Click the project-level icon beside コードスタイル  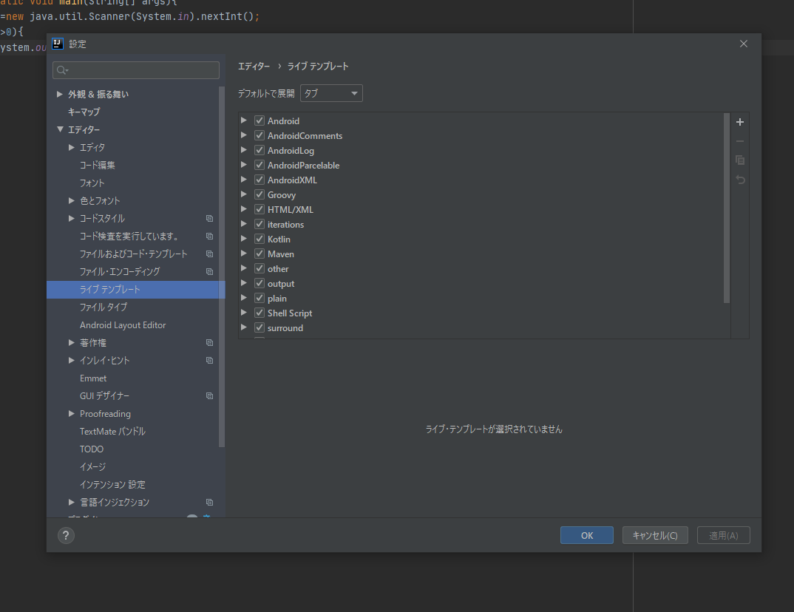click(x=209, y=219)
